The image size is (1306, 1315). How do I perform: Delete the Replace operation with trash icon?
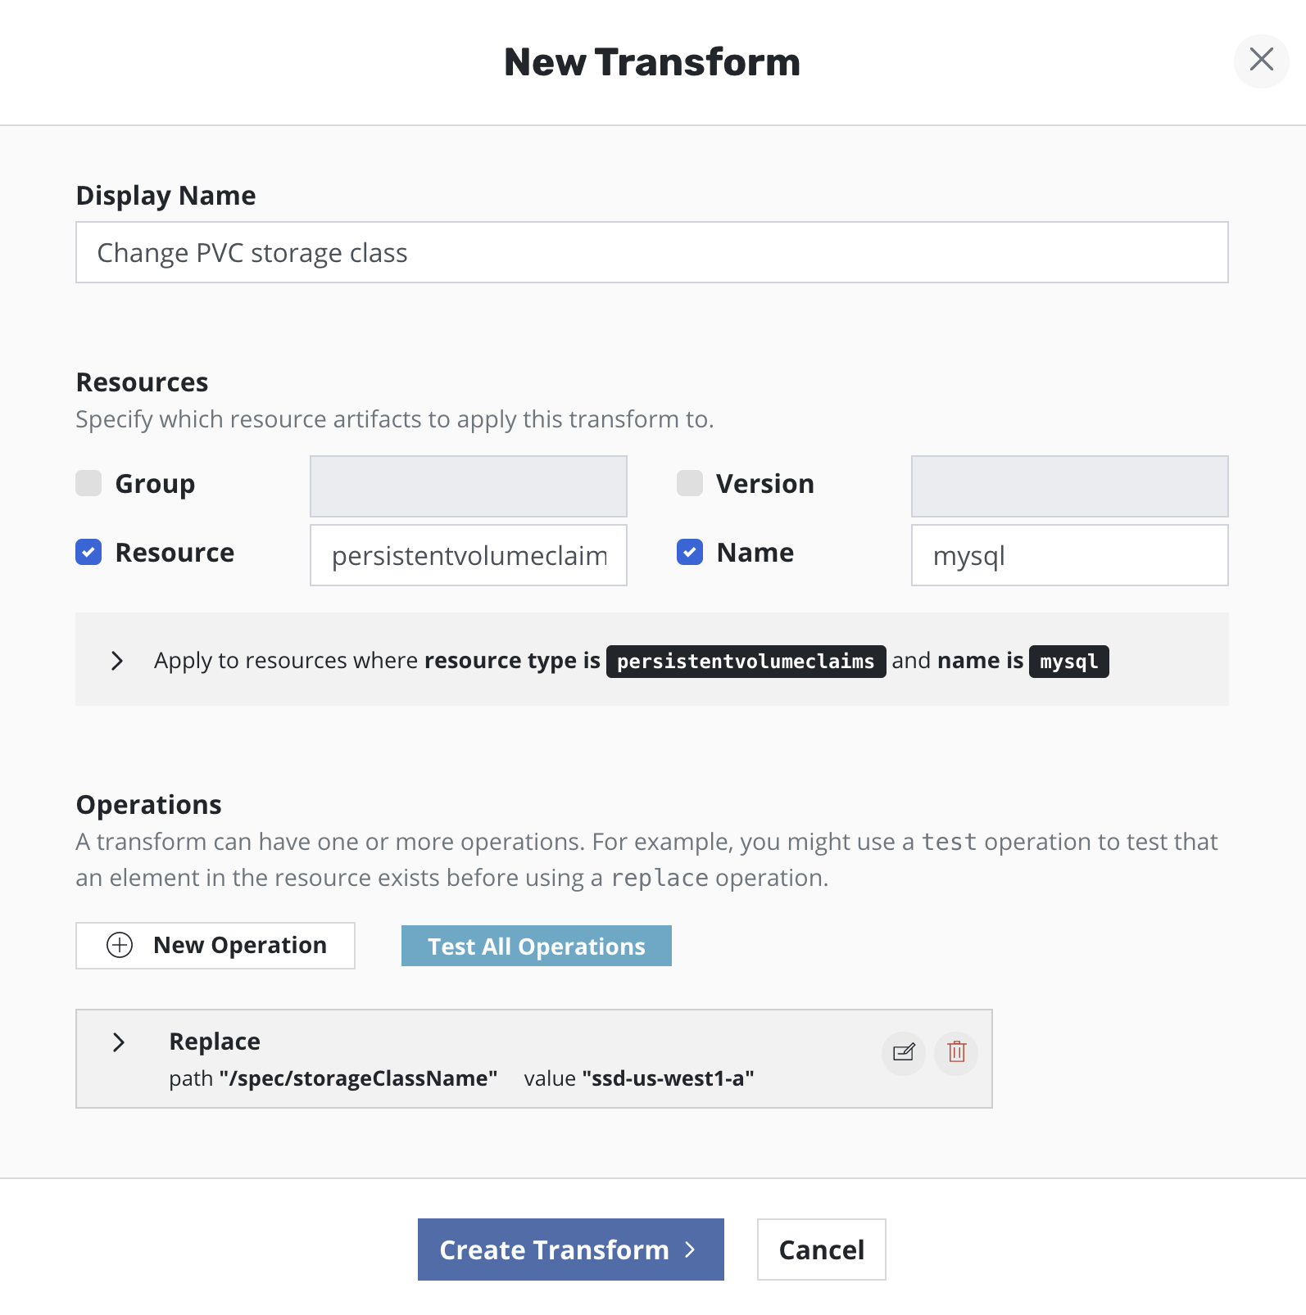tap(956, 1052)
